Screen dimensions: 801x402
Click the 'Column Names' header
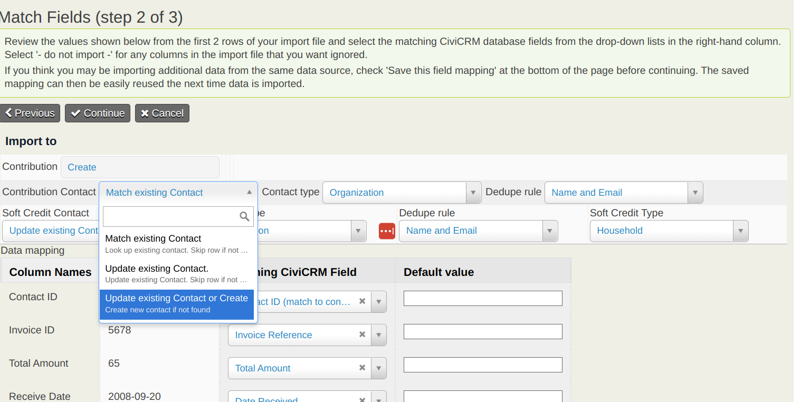tap(51, 272)
